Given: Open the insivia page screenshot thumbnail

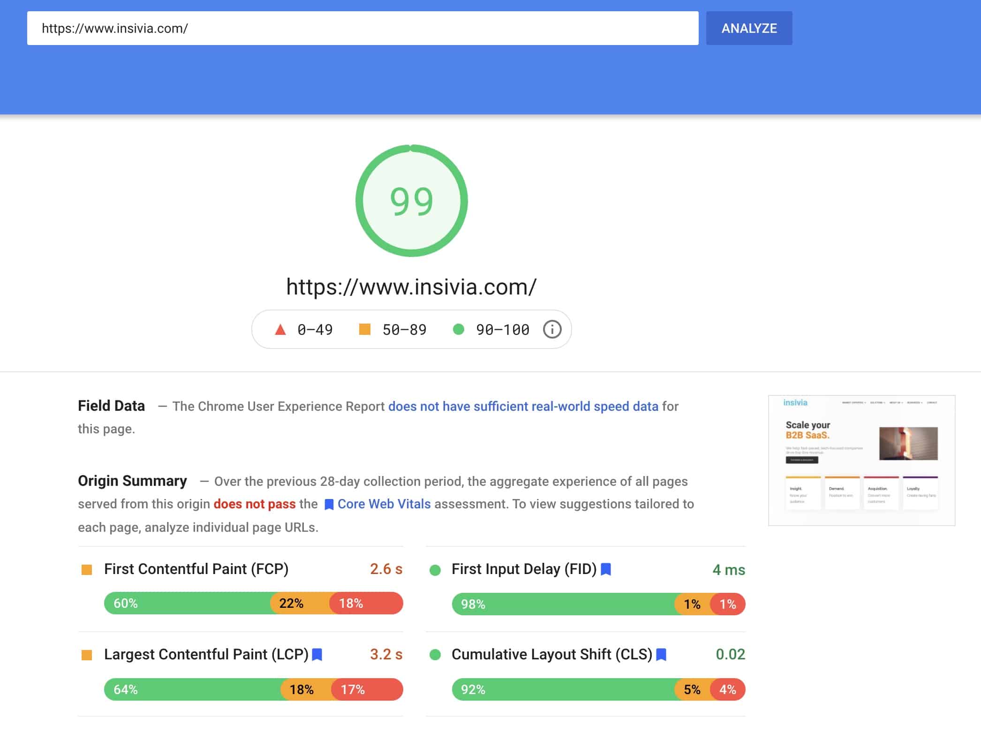Looking at the screenshot, I should 861,460.
